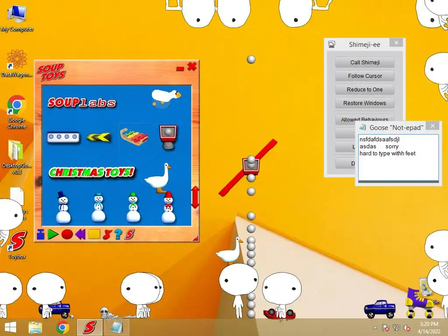Close the Goose "Not-epad" window
448x336 pixels.
click(x=433, y=126)
